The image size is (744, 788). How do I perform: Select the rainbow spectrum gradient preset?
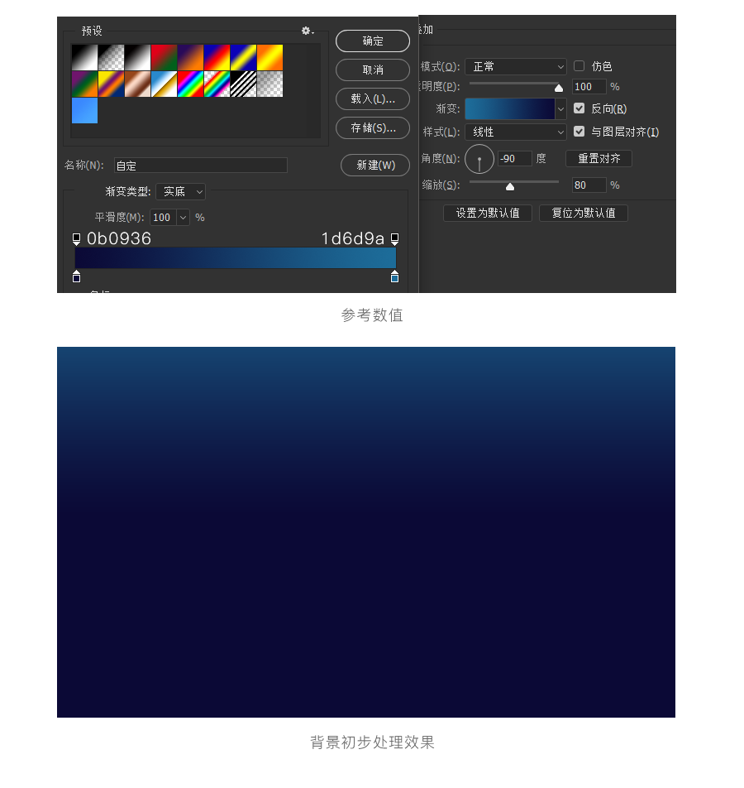pos(191,84)
